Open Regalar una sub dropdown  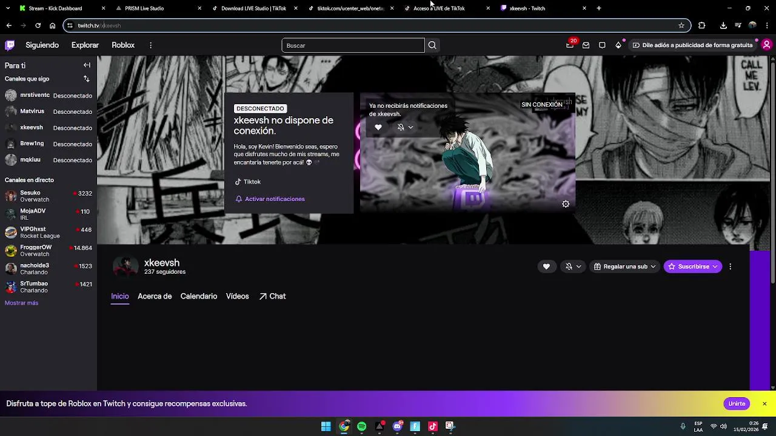624,266
